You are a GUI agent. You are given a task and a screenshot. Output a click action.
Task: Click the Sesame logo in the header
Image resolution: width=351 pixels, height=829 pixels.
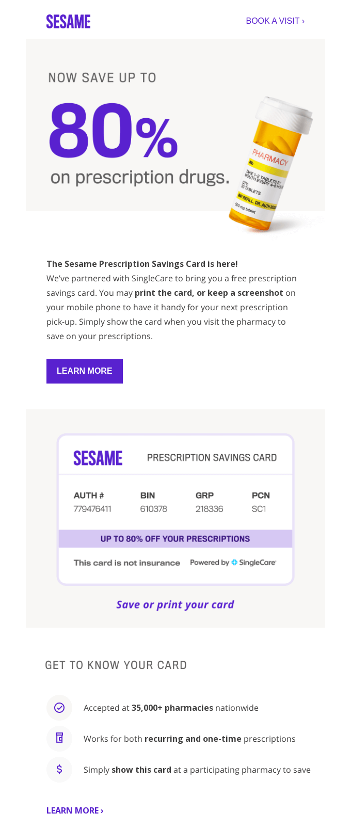(x=69, y=21)
